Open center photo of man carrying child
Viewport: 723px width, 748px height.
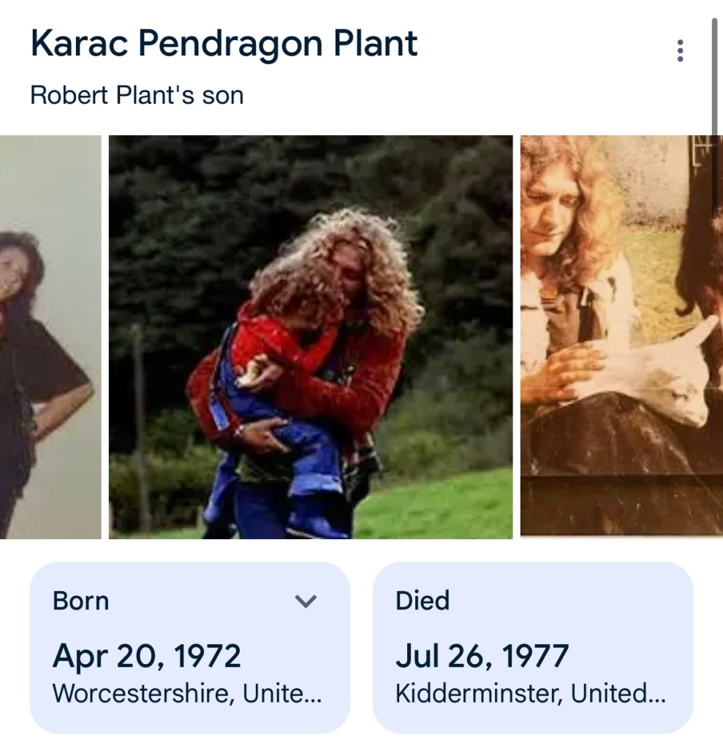point(311,337)
